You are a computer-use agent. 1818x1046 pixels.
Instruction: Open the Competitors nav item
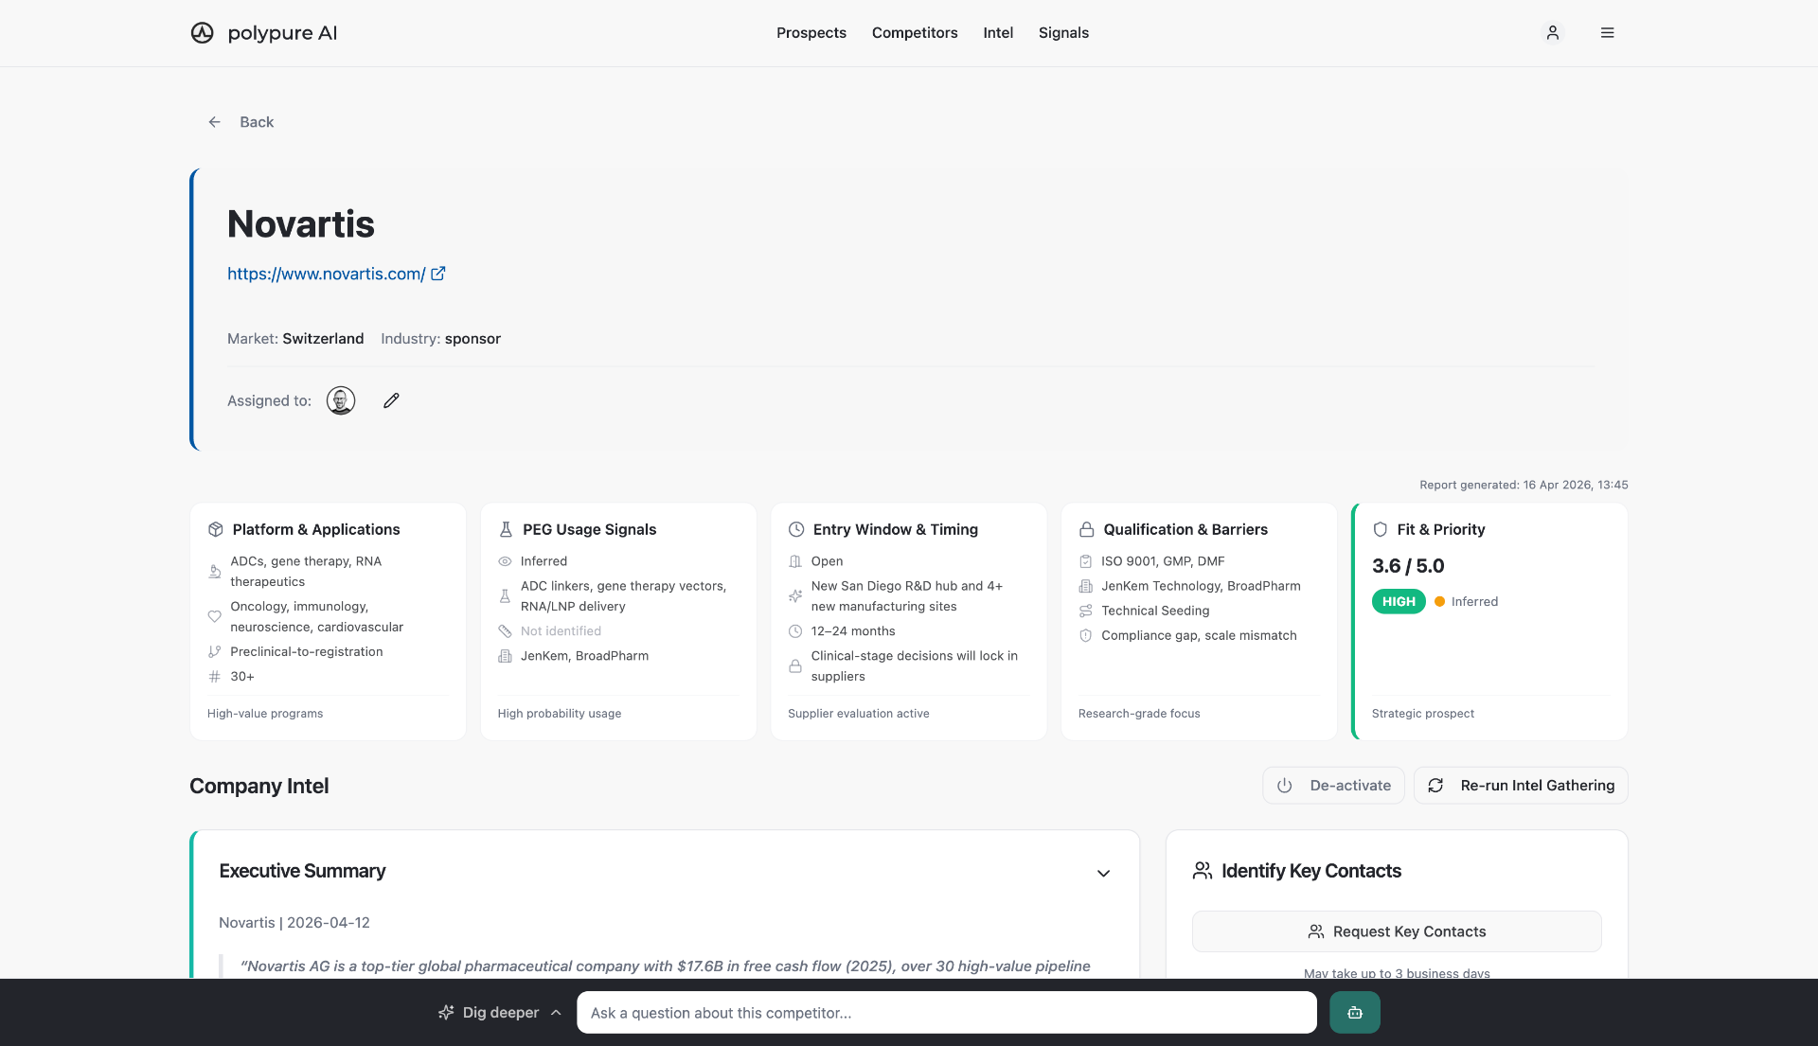915,33
